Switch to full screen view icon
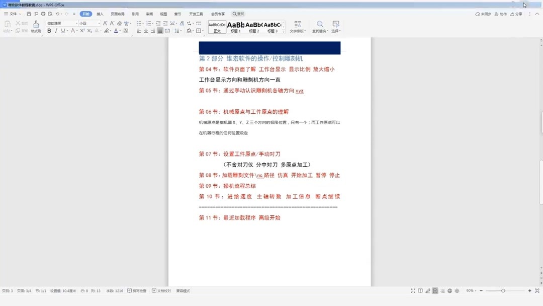Image resolution: width=543 pixels, height=306 pixels. click(x=413, y=291)
